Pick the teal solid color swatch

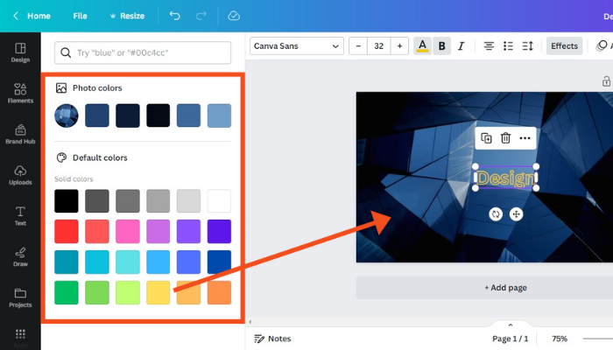click(67, 262)
